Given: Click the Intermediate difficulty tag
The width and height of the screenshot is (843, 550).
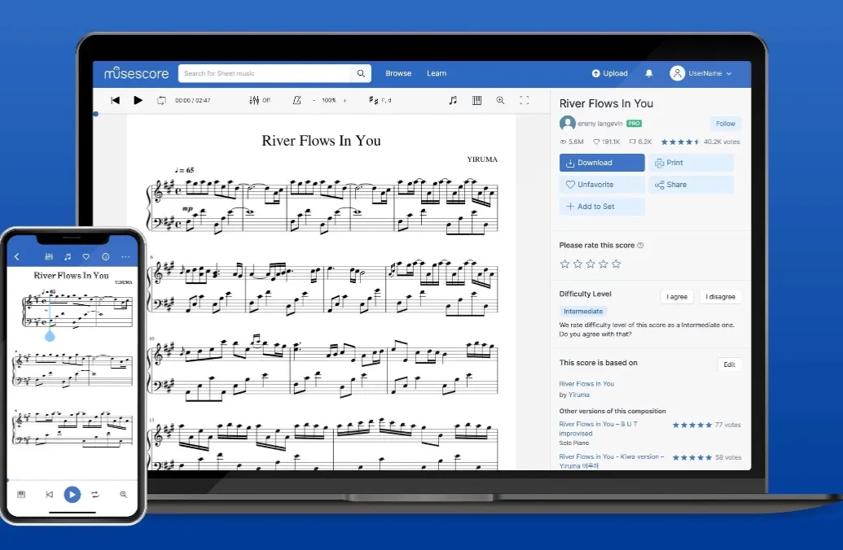Looking at the screenshot, I should [583, 312].
